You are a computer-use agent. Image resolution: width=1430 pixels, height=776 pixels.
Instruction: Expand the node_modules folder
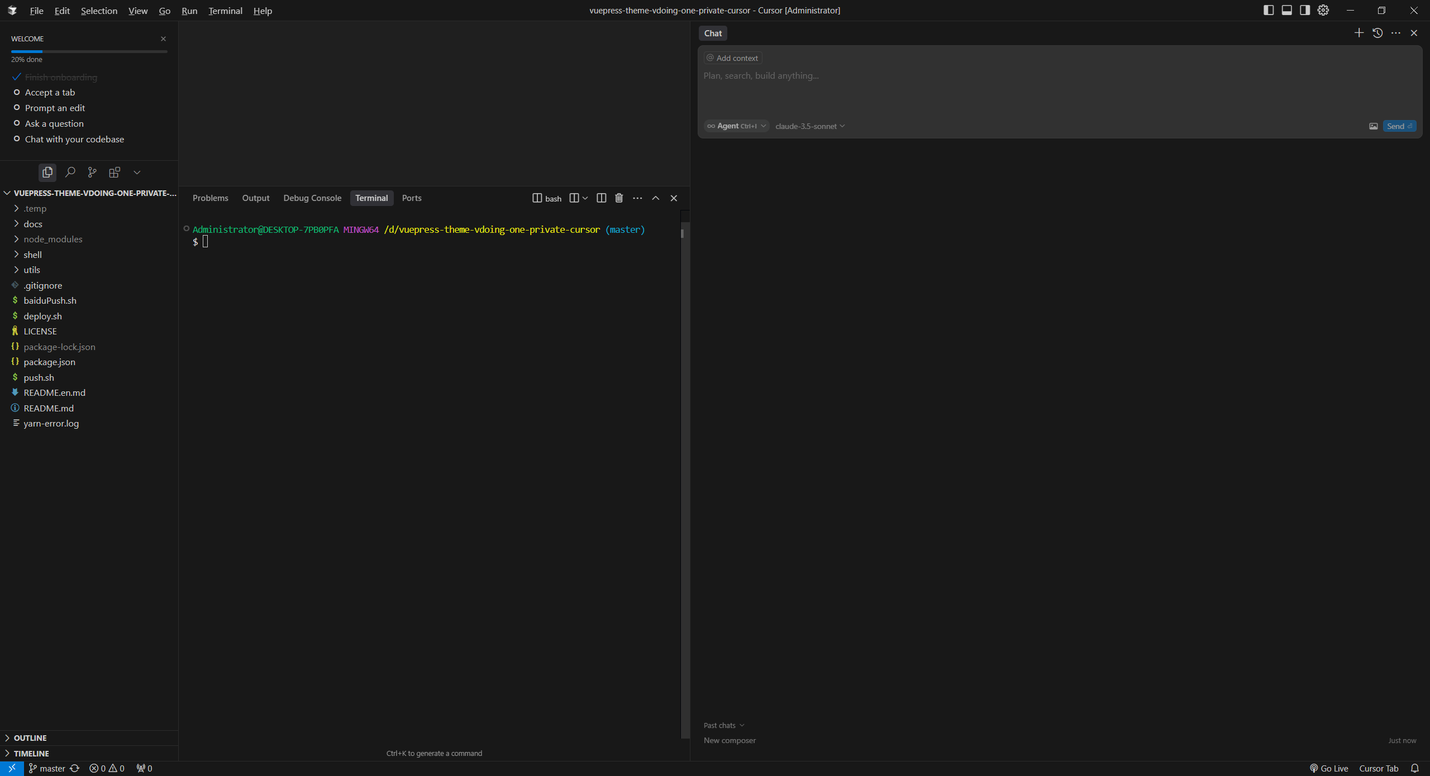(x=89, y=239)
